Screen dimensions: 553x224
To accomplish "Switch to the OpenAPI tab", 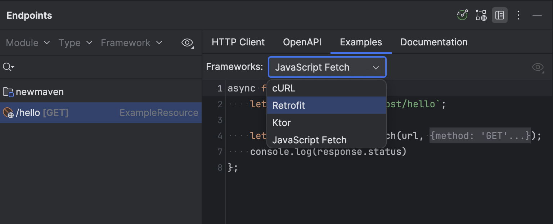I will [302, 42].
